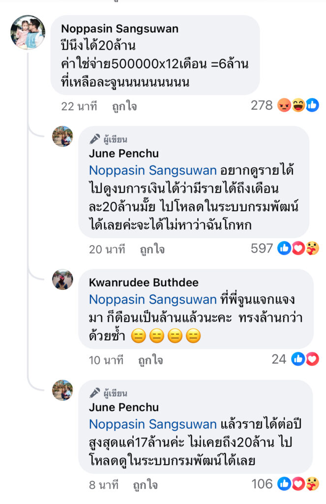Click the author microphone badge on first reply

coord(94,139)
